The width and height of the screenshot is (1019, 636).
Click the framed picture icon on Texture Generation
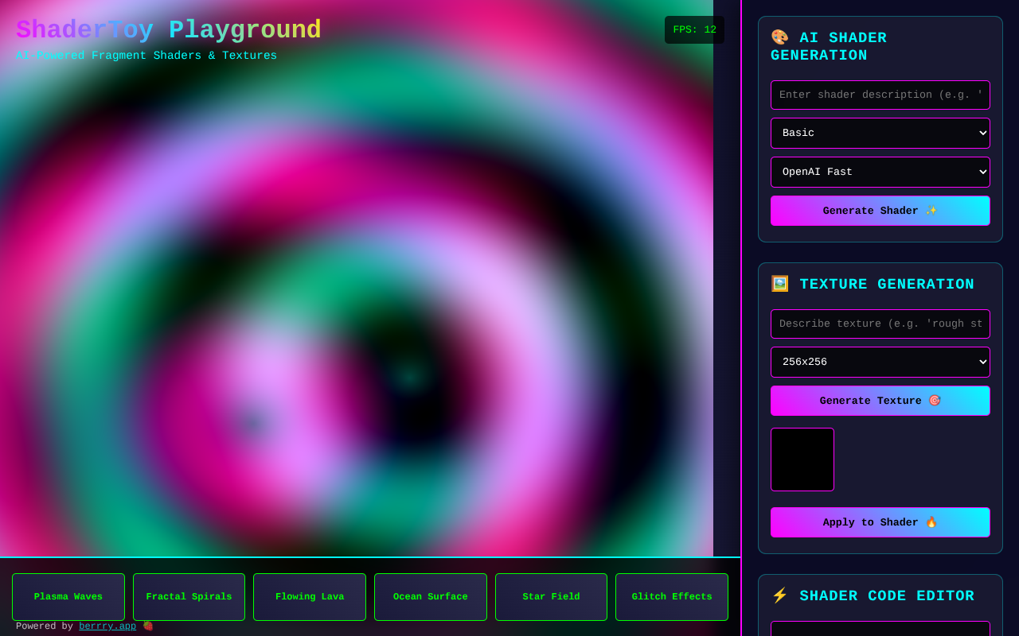pyautogui.click(x=779, y=284)
